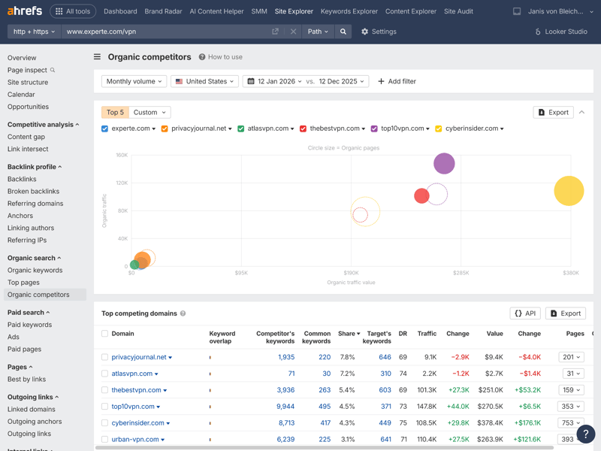Clear the URL input with X icon
This screenshot has width=601, height=451.
coord(293,32)
